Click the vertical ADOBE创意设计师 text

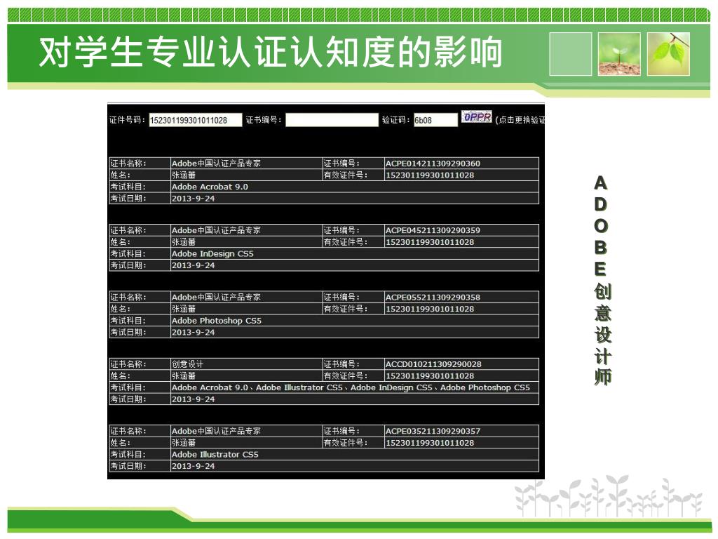coord(602,280)
